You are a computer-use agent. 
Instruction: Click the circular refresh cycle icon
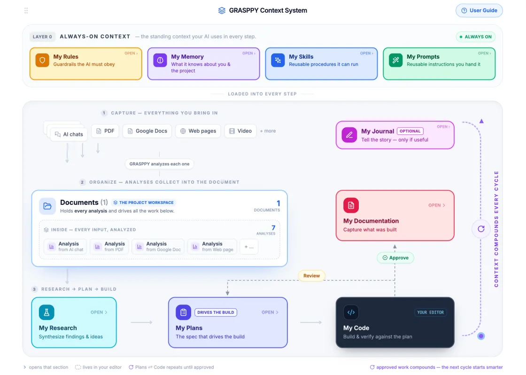pos(481,229)
